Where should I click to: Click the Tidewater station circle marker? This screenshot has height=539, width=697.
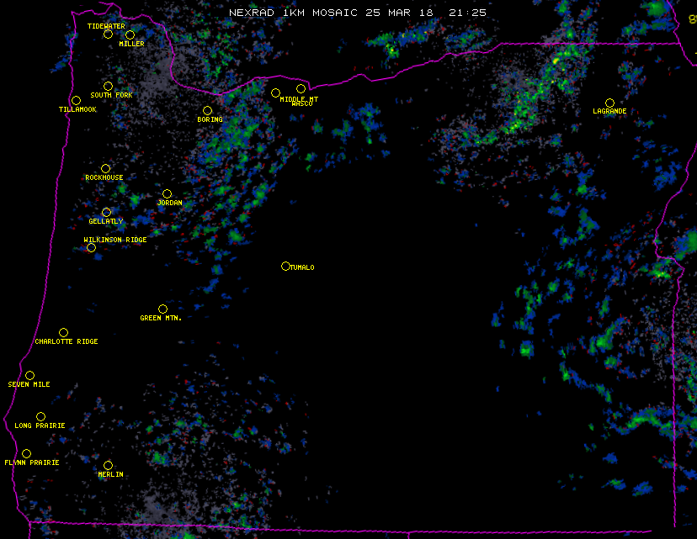(108, 34)
